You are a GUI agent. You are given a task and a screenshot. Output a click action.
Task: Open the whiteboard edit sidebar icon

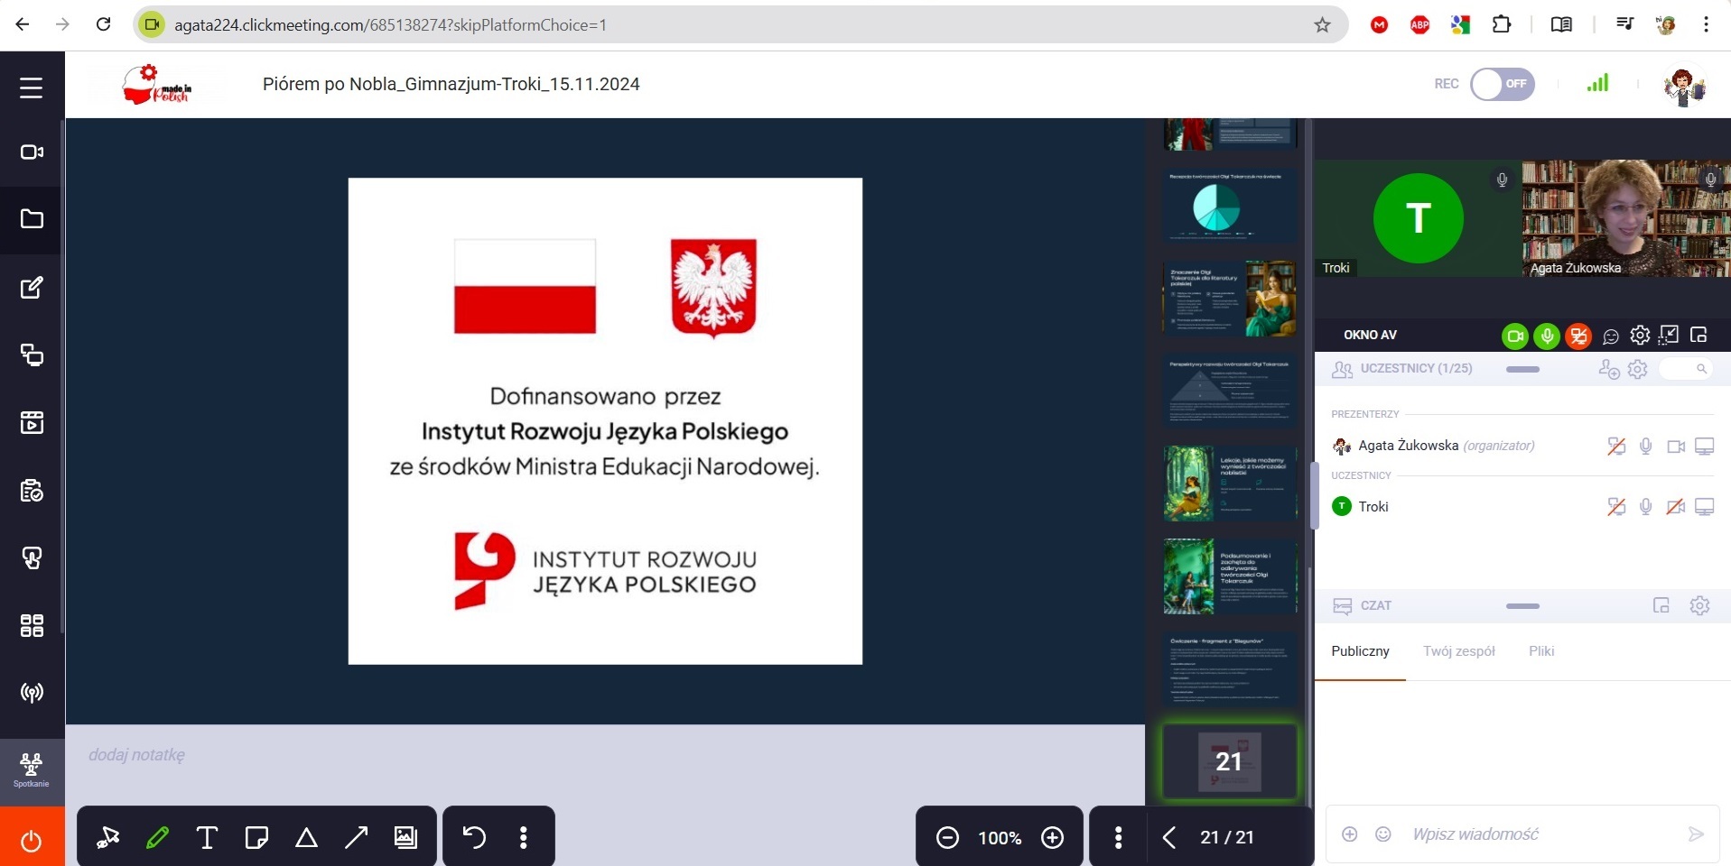(32, 288)
